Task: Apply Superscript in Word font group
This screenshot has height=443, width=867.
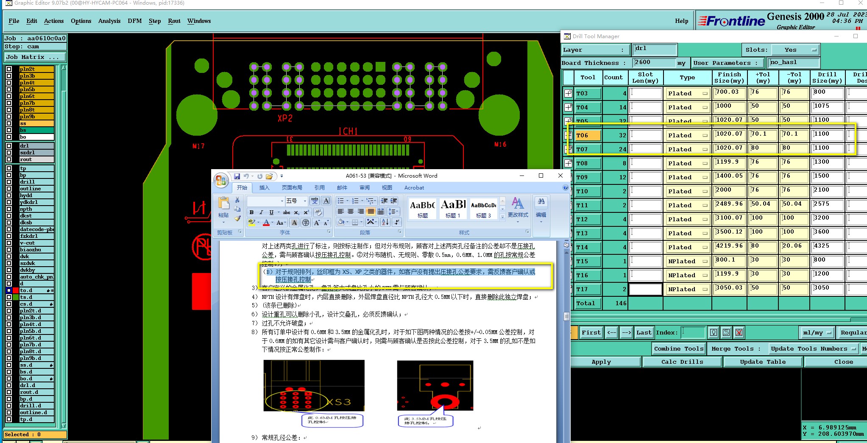Action: 306,212
